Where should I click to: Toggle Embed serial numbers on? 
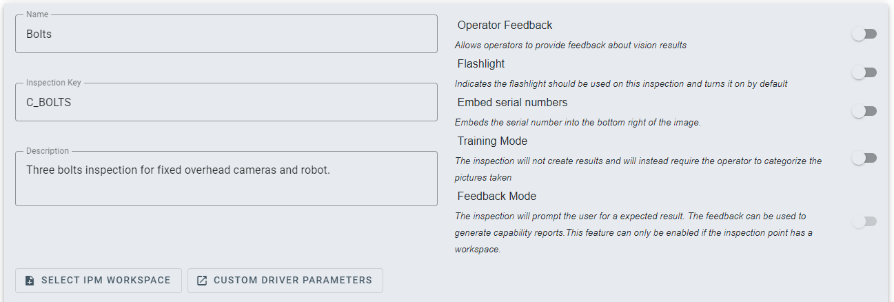click(864, 111)
